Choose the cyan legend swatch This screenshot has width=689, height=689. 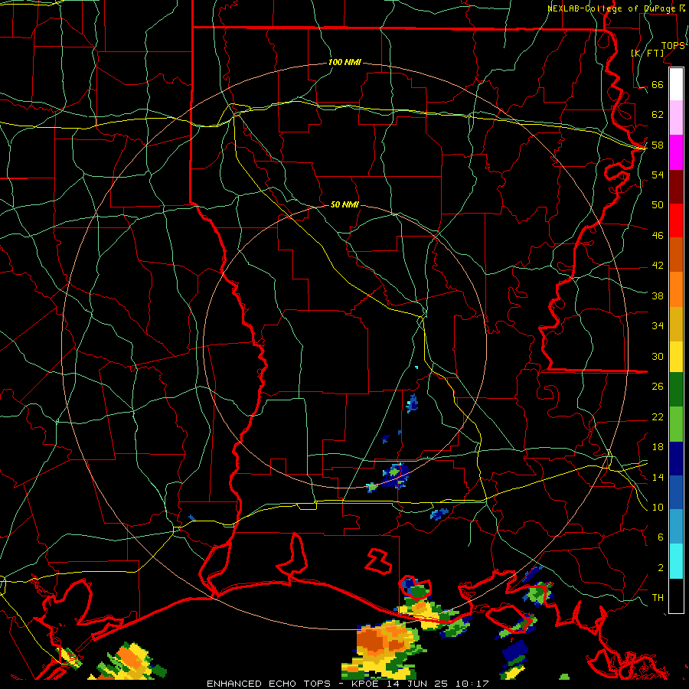[676, 561]
